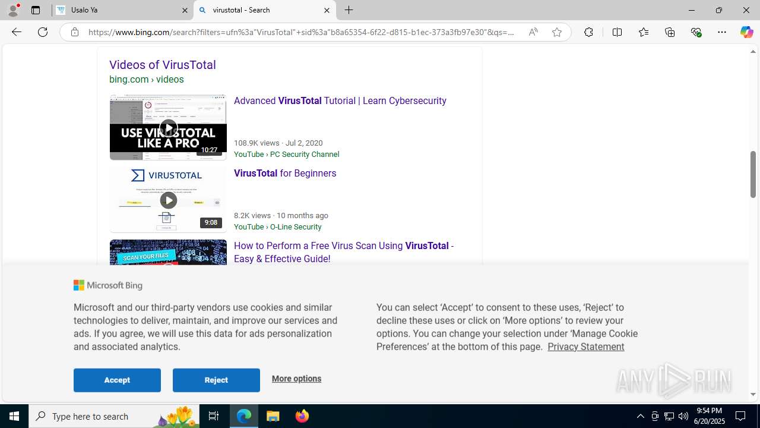The width and height of the screenshot is (760, 428).
Task: Refresh the current page
Action: tap(43, 32)
